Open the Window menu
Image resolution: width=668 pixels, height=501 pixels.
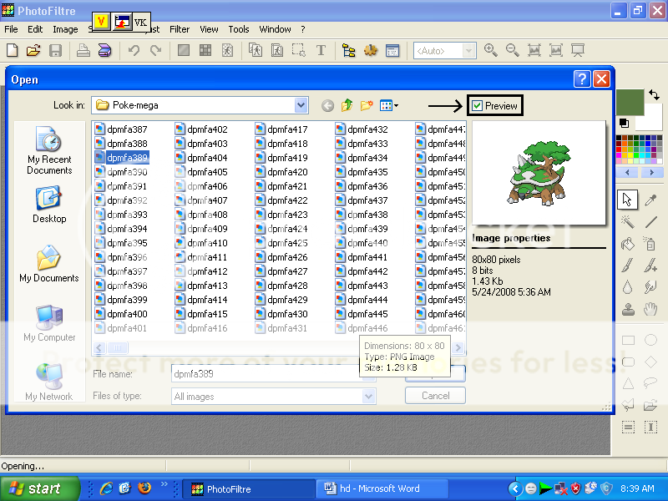pos(275,29)
